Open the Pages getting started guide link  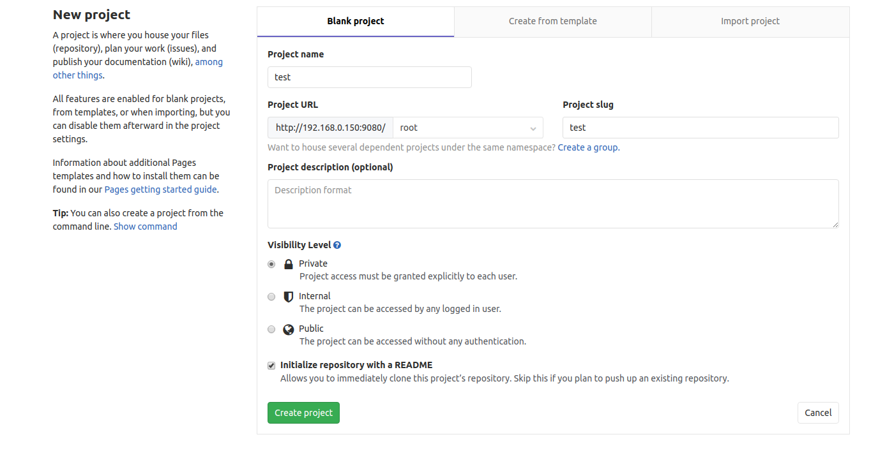pos(161,189)
